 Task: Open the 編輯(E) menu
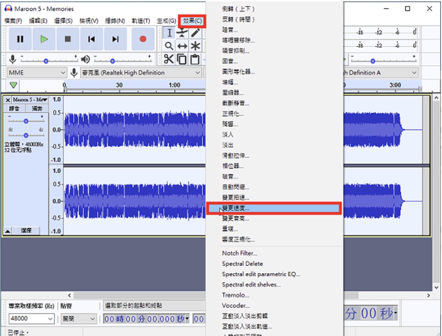click(38, 21)
